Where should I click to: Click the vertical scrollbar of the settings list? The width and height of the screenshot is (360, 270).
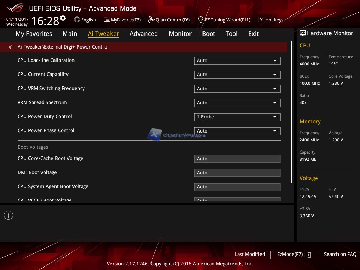point(291,112)
